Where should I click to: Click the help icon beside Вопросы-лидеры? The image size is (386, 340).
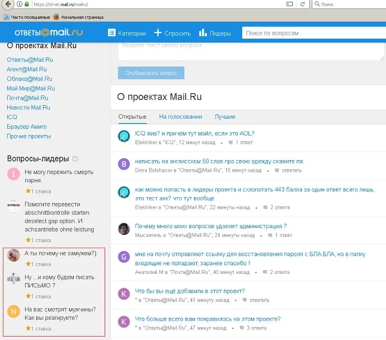[x=75, y=159]
